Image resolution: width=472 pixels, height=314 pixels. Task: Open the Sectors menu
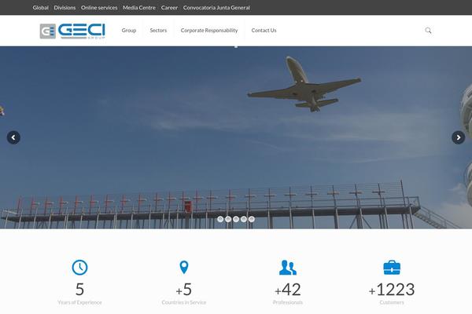tap(158, 31)
